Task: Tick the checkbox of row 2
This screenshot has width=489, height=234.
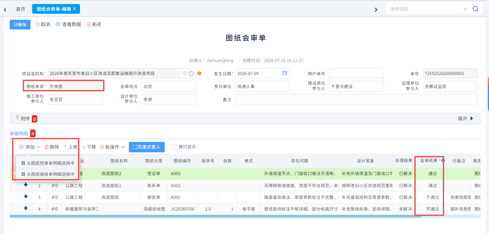Action: [x=14, y=185]
